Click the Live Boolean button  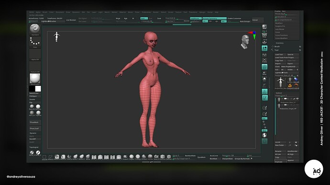coord(71,20)
